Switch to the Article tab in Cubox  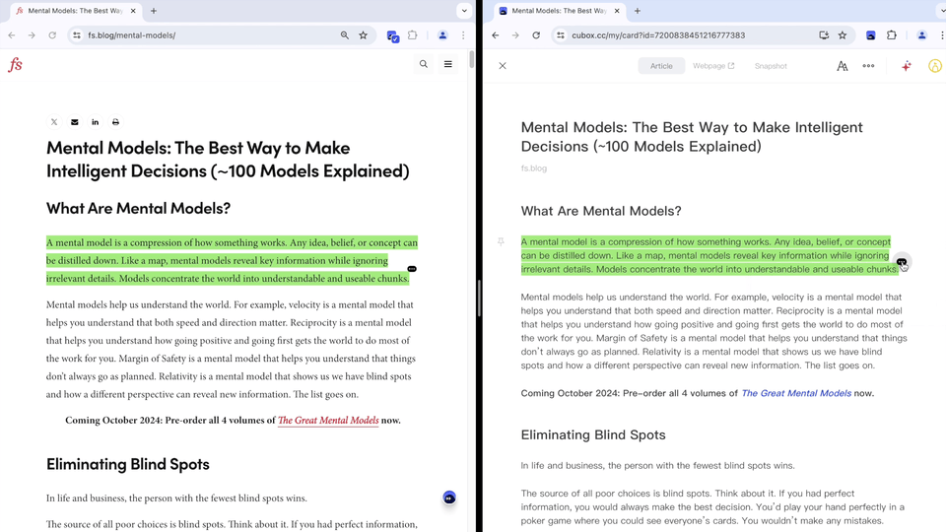[x=661, y=66]
